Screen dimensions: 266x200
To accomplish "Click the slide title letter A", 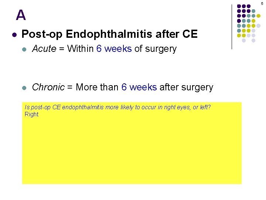I will (21, 16).
